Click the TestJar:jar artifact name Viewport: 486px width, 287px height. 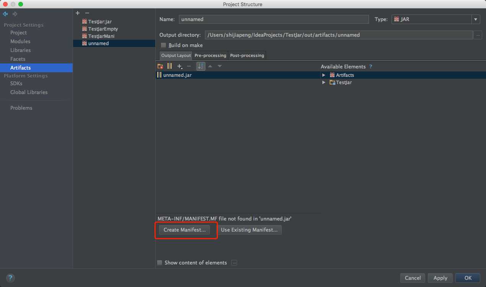click(x=100, y=21)
